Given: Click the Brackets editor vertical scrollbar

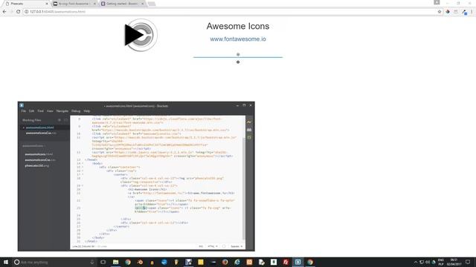Looking at the screenshot, I should coord(243,188).
